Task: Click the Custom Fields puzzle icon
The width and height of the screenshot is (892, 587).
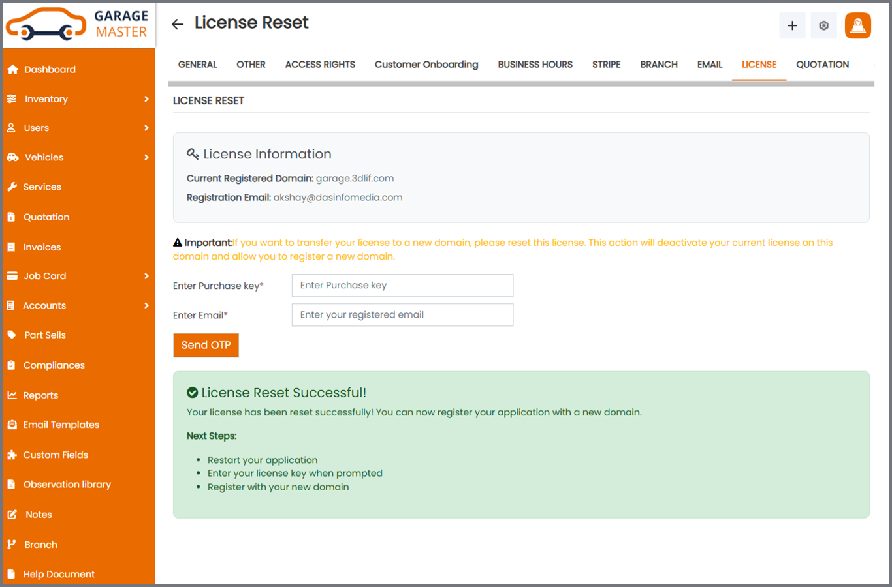Action: pos(12,455)
